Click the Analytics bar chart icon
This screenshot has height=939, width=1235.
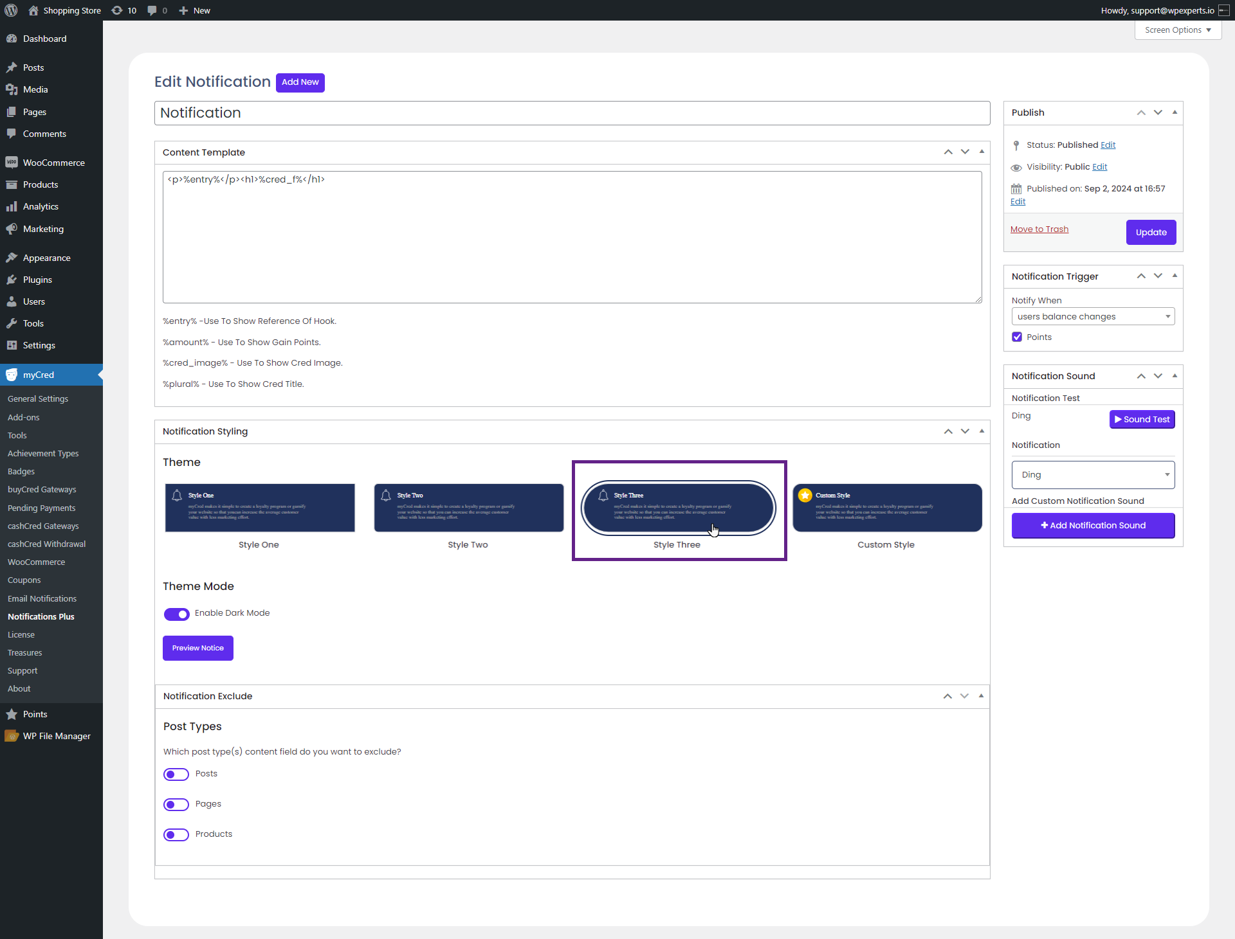[12, 206]
